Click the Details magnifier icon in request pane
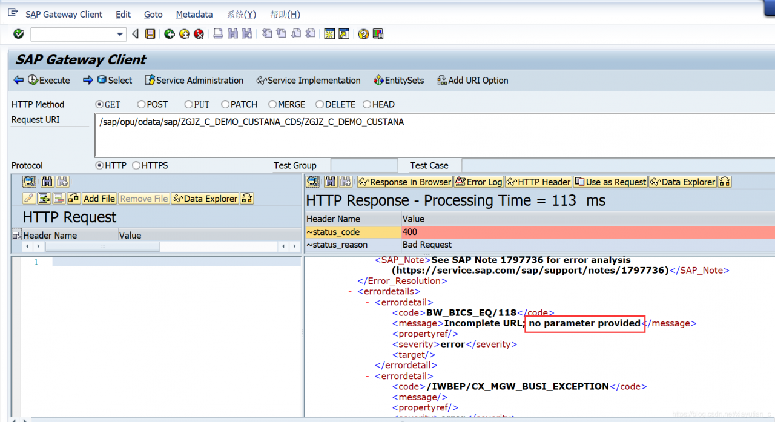The image size is (775, 422). point(29,182)
